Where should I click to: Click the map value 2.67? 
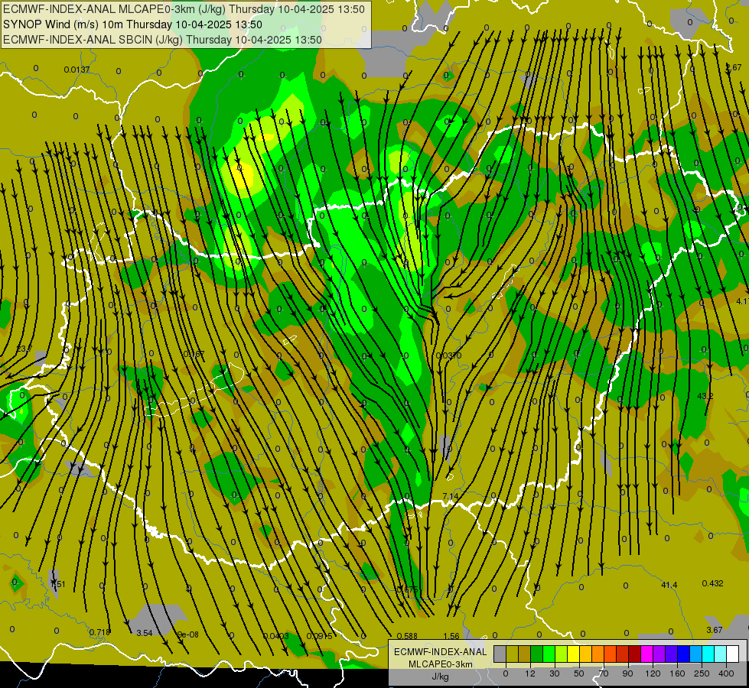[734, 67]
